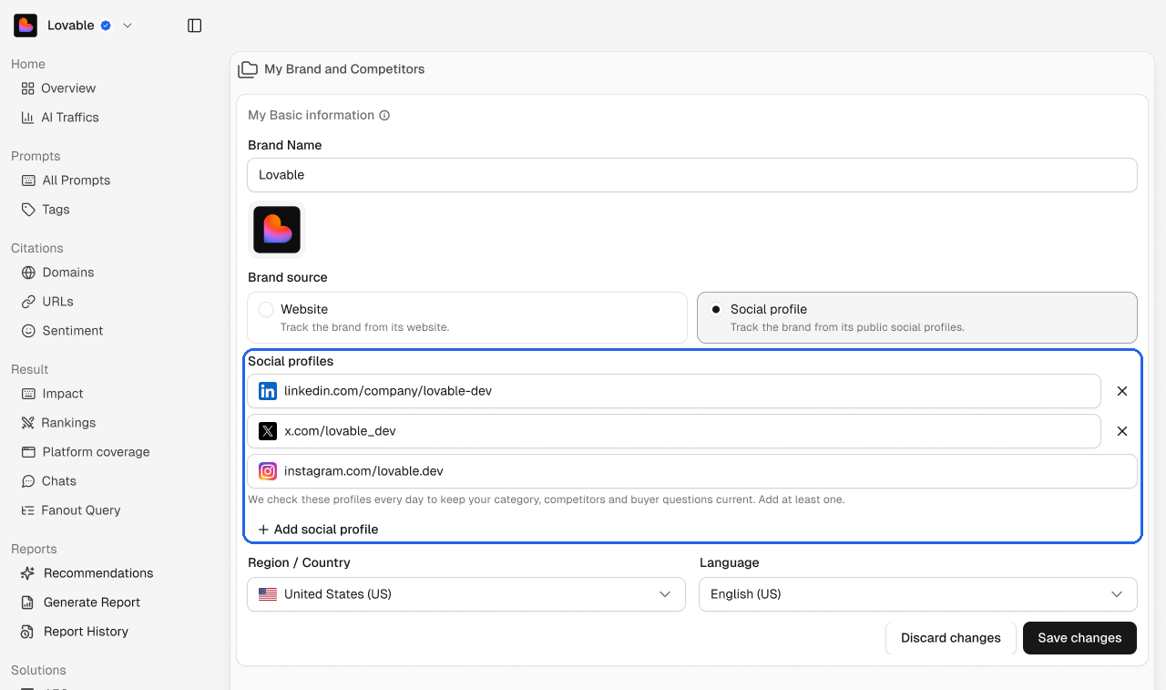Remove the x.com/lovable_dev profile
The height and width of the screenshot is (690, 1166).
[x=1122, y=431]
